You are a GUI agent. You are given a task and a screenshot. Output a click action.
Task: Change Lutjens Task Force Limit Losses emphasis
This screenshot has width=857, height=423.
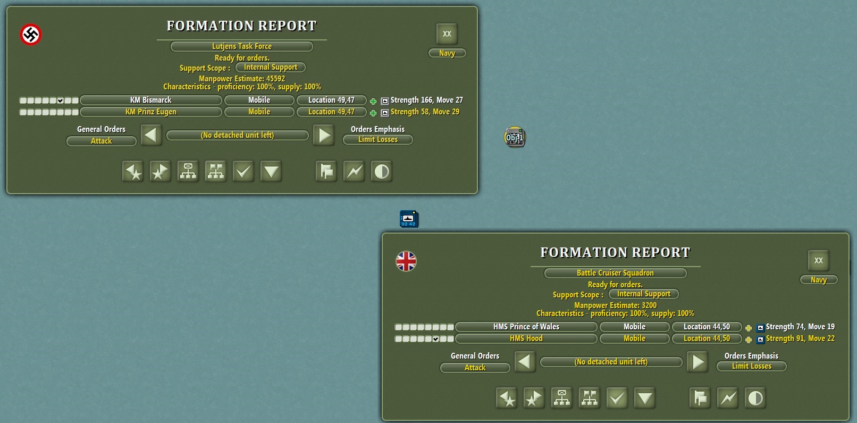pos(378,139)
